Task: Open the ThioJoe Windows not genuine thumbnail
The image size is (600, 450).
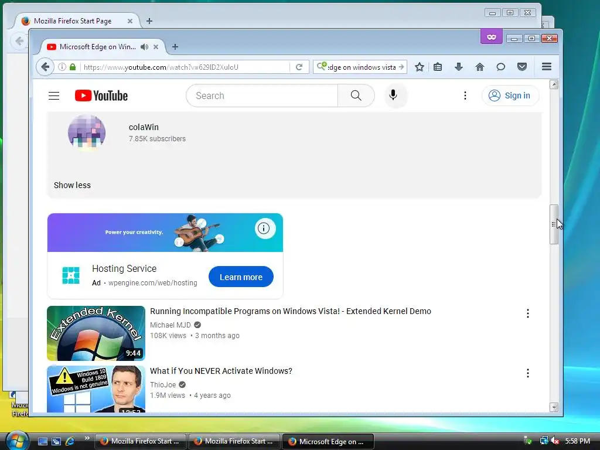Action: pyautogui.click(x=96, y=389)
